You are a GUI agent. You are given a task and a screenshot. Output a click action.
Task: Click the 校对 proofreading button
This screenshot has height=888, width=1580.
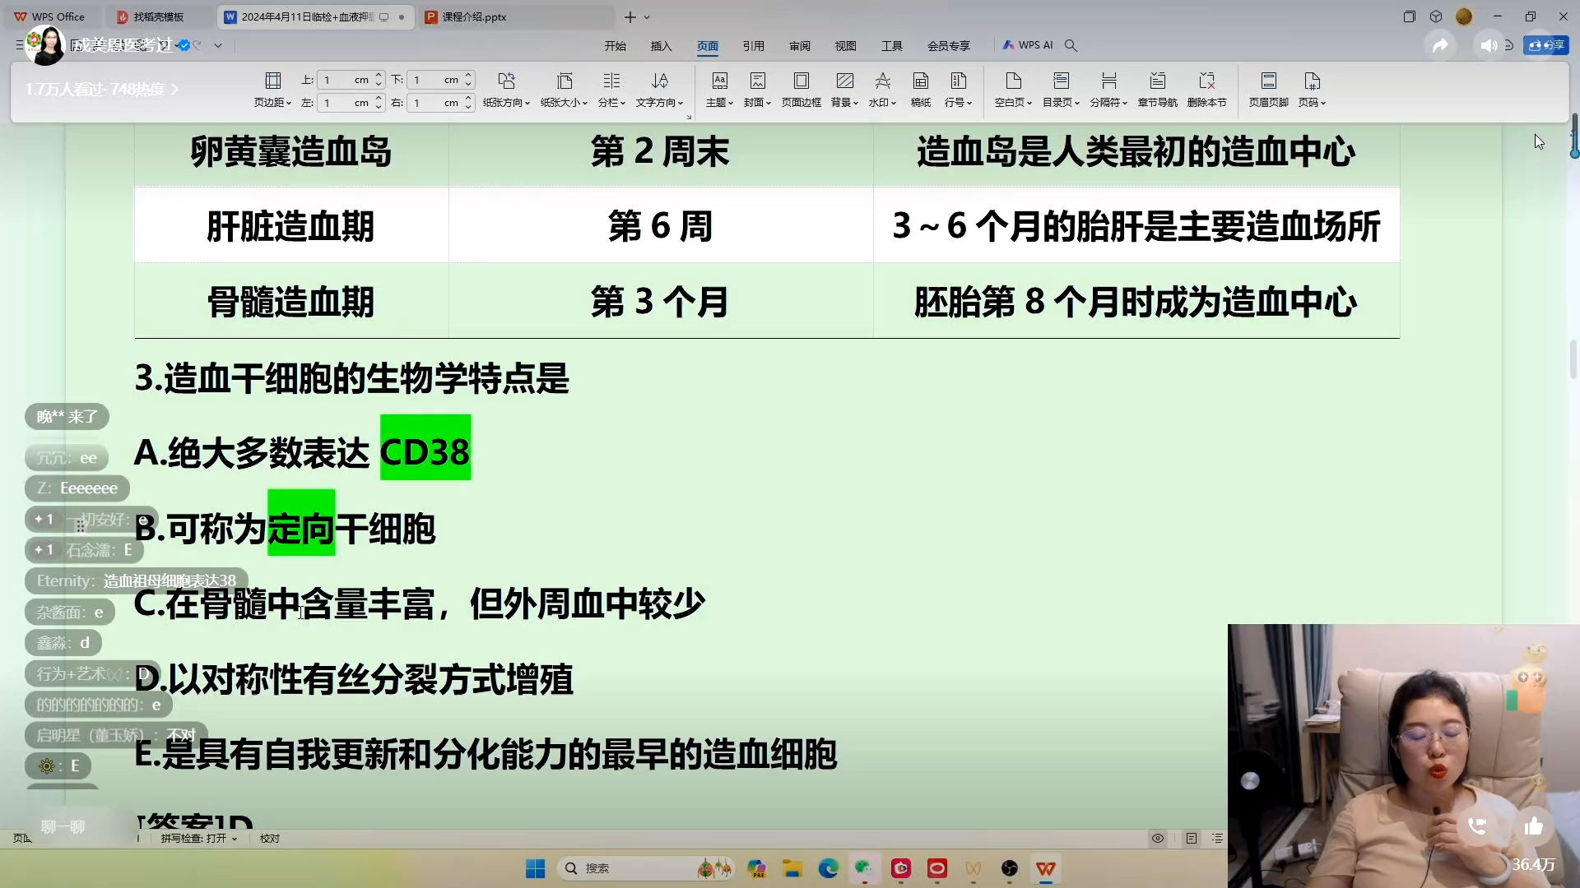[270, 839]
